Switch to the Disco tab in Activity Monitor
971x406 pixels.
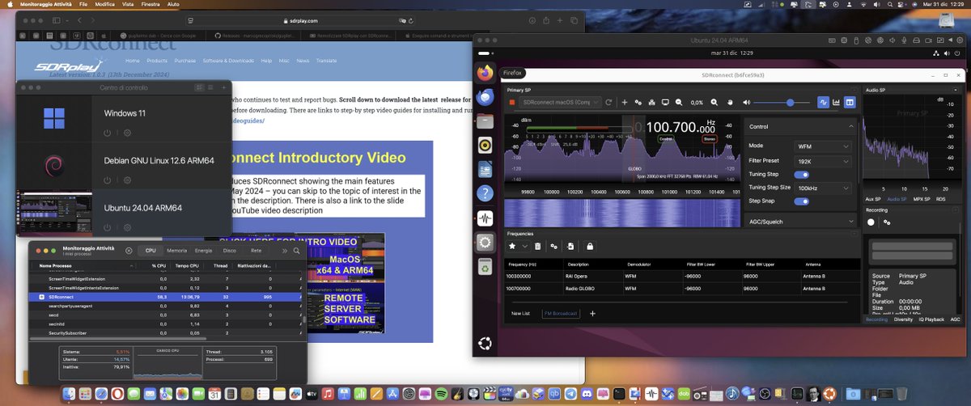229,251
